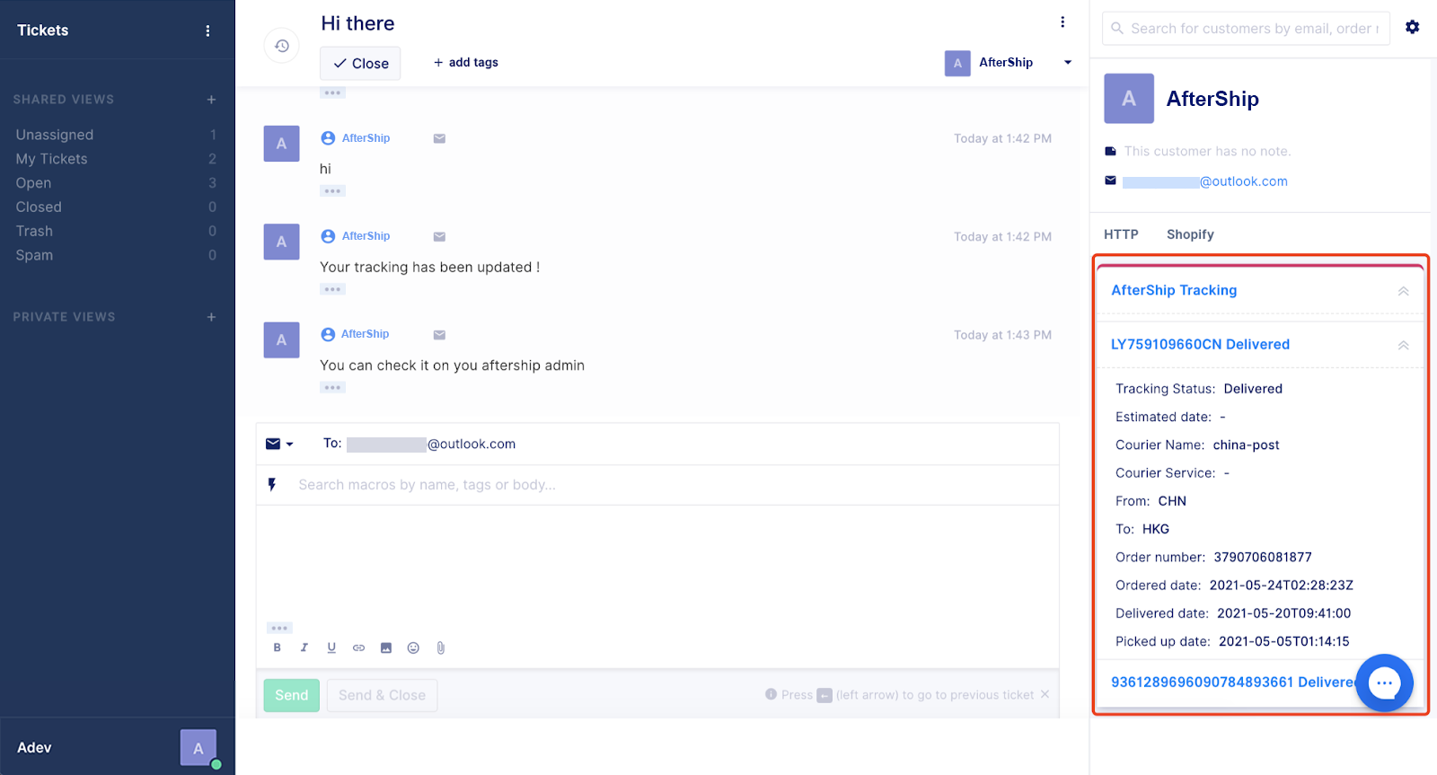Collapse the LY759109660CN Delivered tracking details
This screenshot has width=1437, height=775.
pyautogui.click(x=1403, y=345)
